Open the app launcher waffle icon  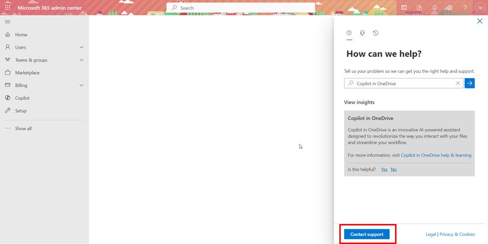click(8, 8)
